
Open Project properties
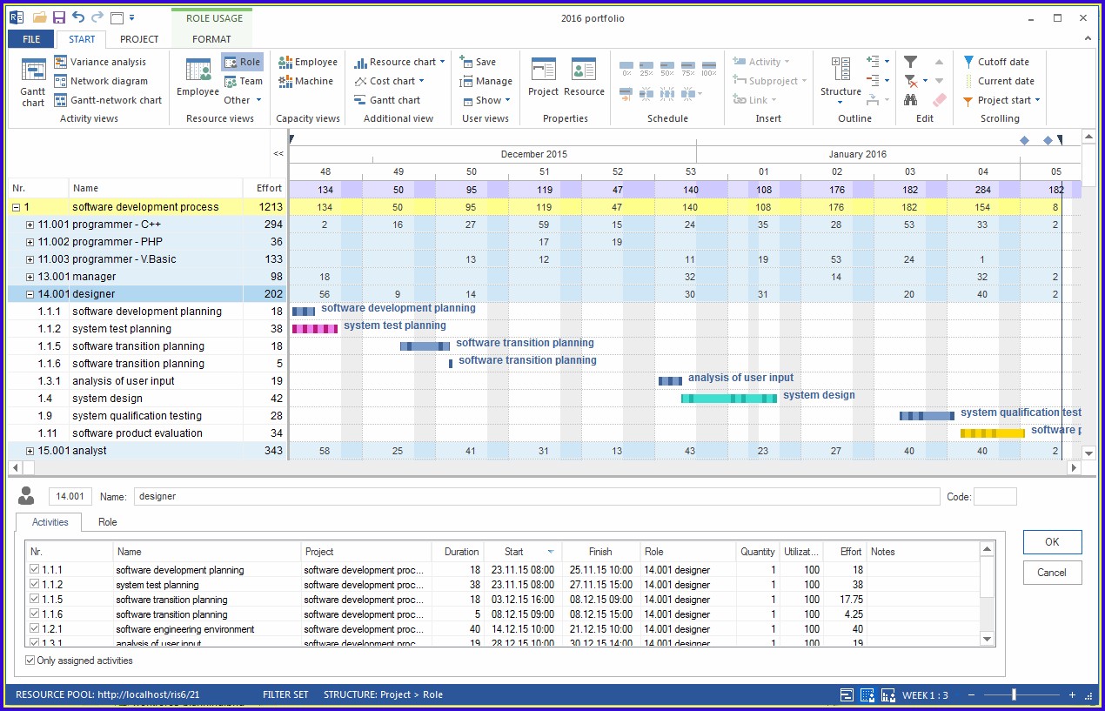544,78
